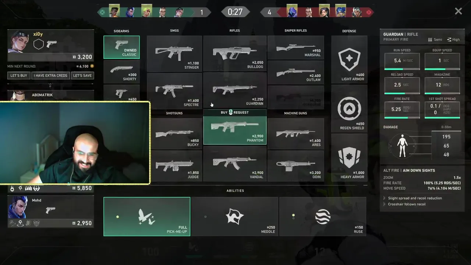The height and width of the screenshot is (265, 471).
Task: Purchase Heavy Armor
Action: pos(349,157)
